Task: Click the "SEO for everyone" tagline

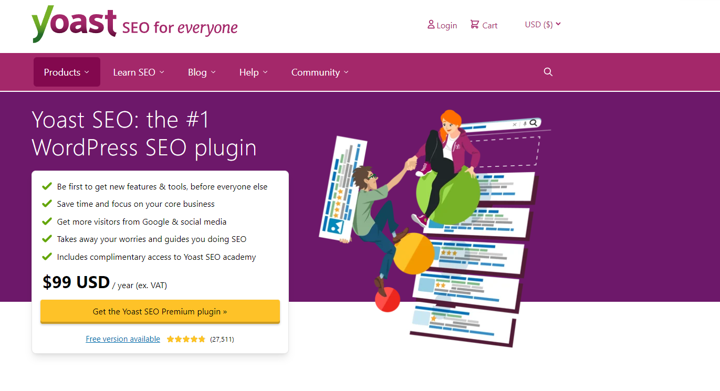Action: pos(180,27)
